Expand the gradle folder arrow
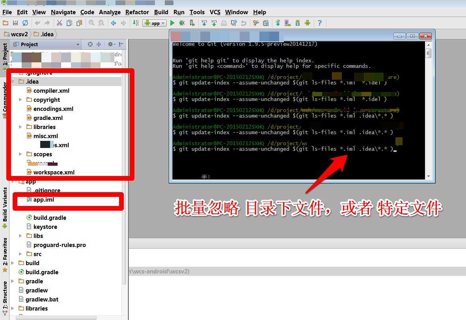 point(13,281)
